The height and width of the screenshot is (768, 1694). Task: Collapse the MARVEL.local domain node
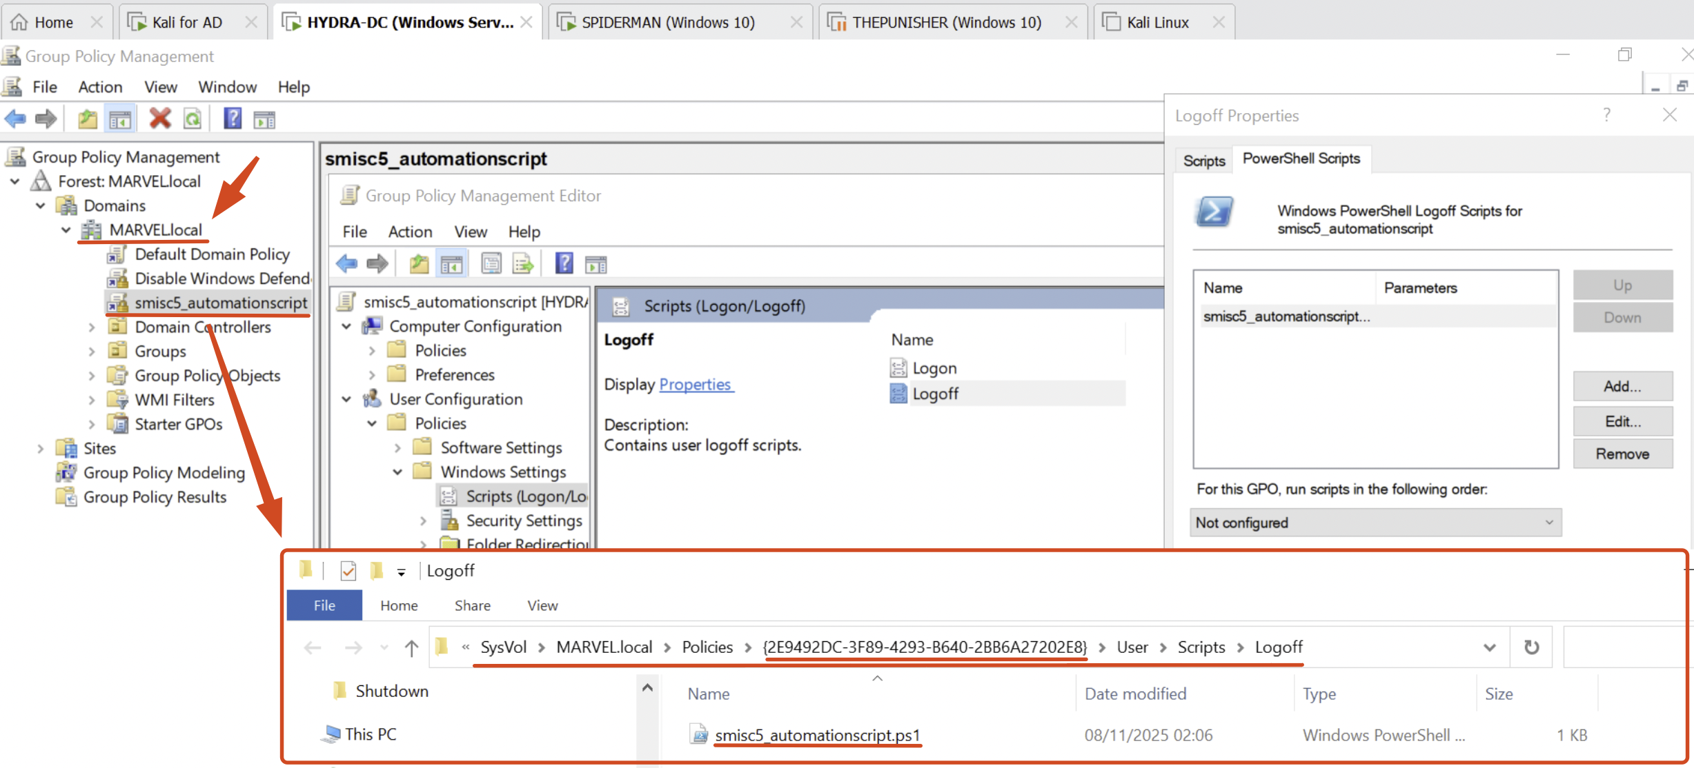tap(66, 230)
